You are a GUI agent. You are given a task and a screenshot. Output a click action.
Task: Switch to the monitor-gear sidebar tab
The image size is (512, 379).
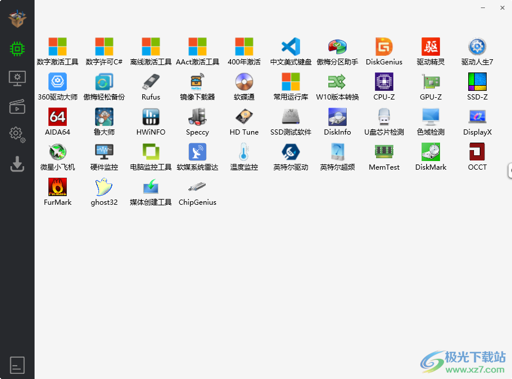[17, 78]
